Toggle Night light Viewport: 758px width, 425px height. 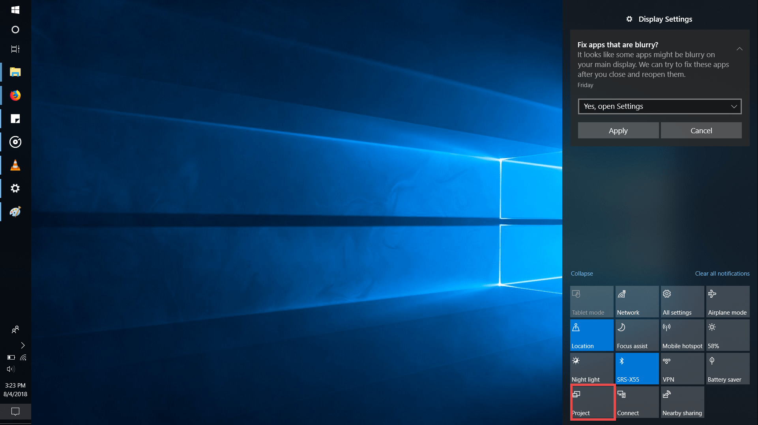click(x=591, y=368)
